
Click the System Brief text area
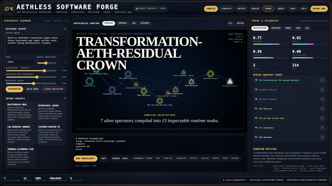pyautogui.click(x=36, y=45)
